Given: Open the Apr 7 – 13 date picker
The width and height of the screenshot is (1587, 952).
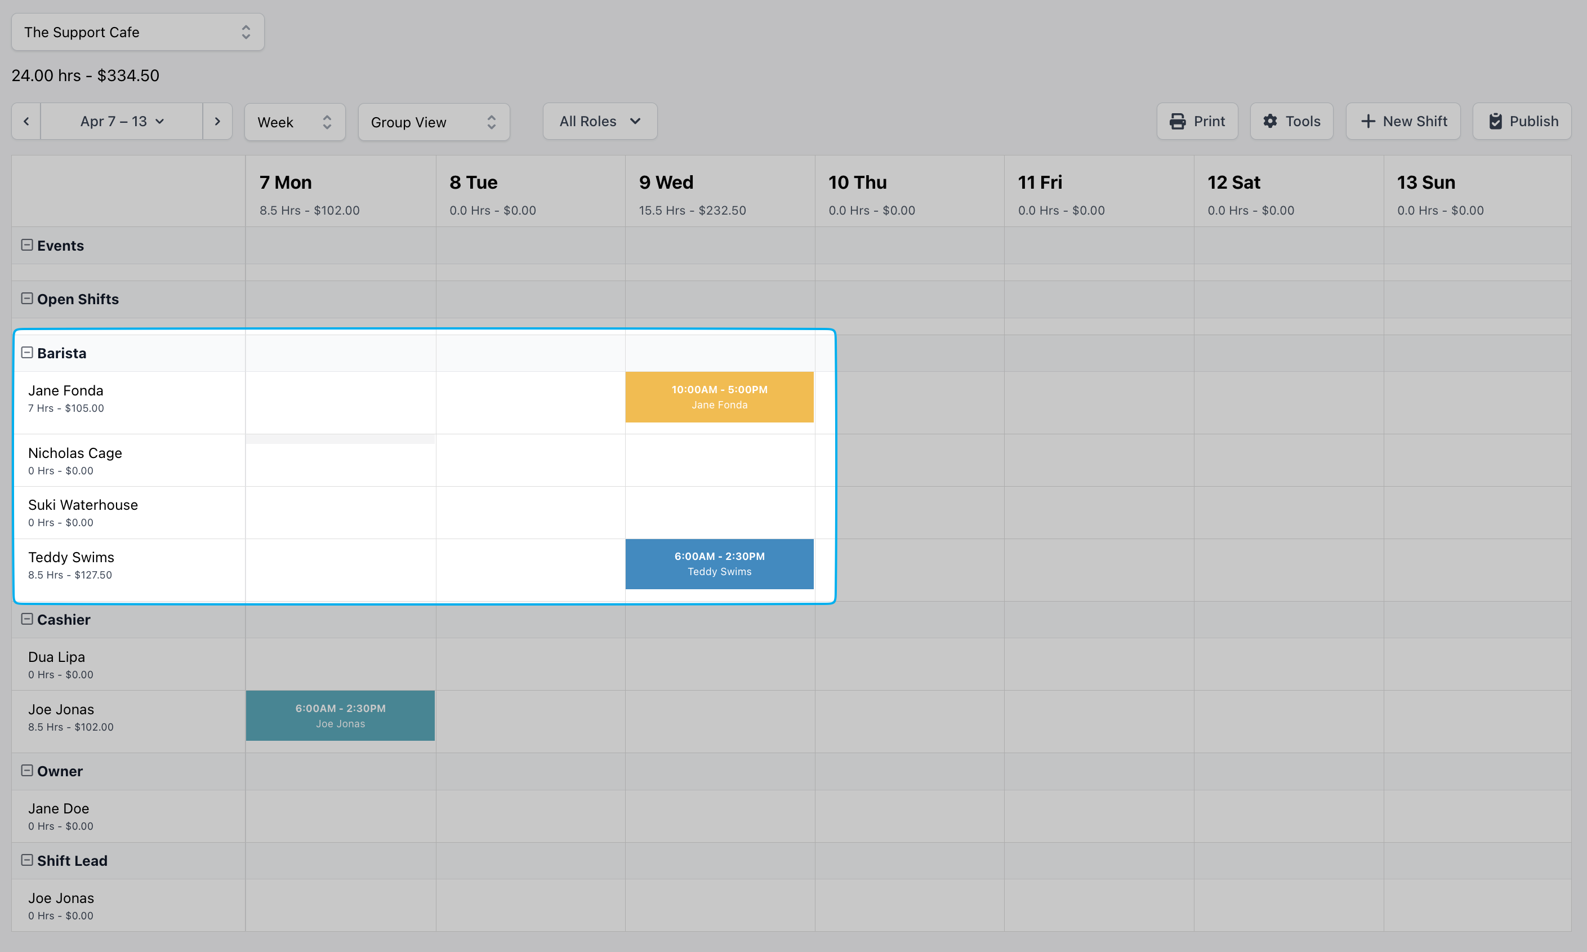Looking at the screenshot, I should point(122,121).
